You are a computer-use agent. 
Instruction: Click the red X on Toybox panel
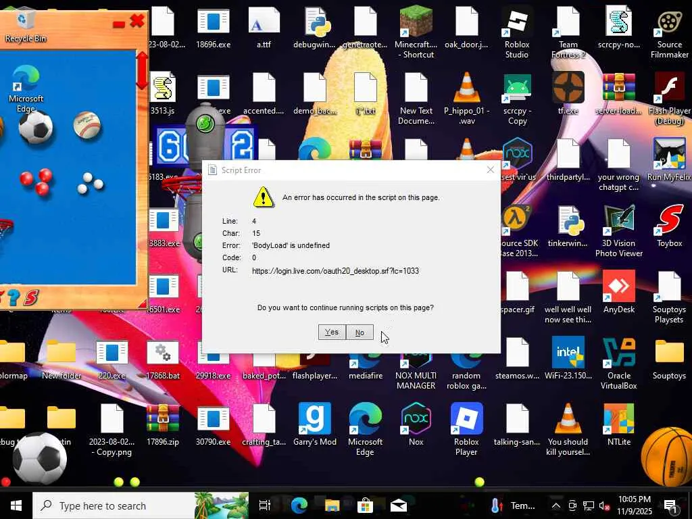coord(137,21)
